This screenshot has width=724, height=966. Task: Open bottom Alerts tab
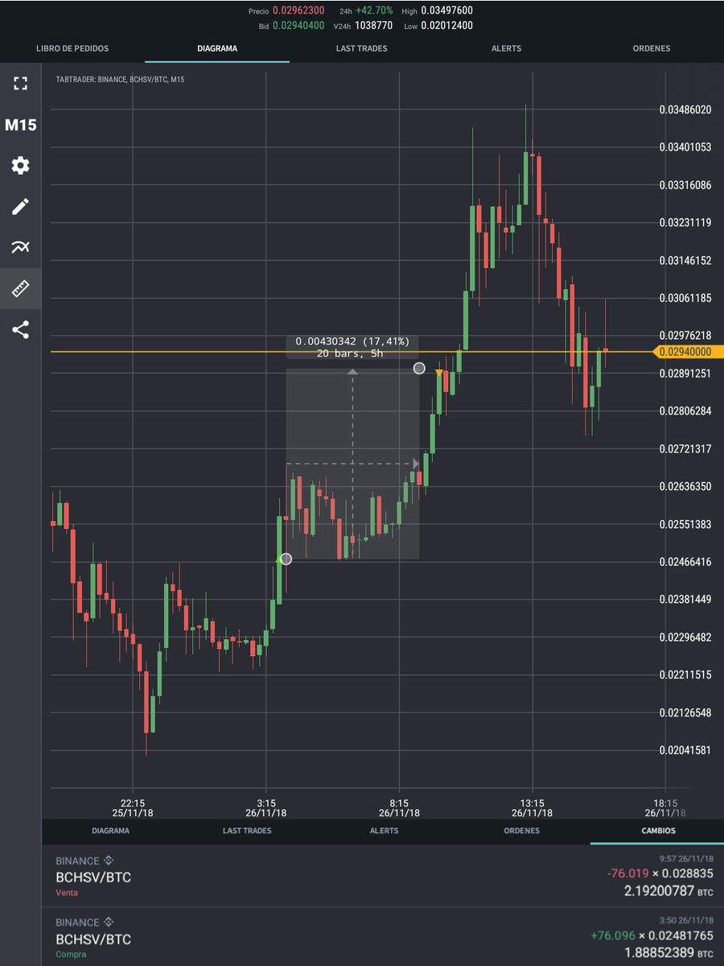pos(384,831)
